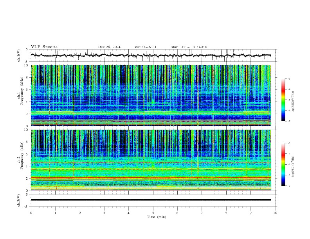Click time axis tick label "9"

[x=251, y=213]
